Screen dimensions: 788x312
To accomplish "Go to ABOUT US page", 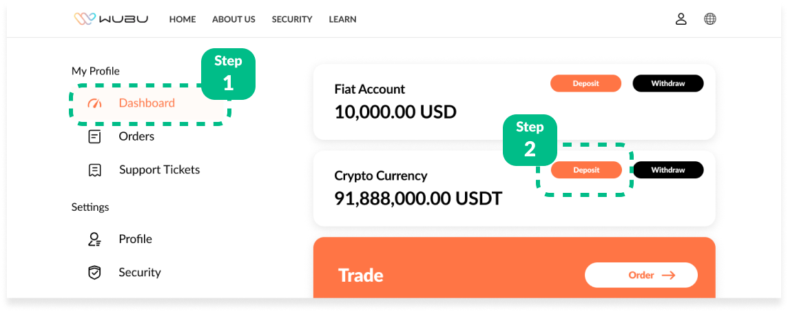I will 234,19.
